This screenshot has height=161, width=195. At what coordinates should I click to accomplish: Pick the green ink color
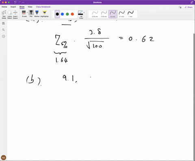click(67, 14)
